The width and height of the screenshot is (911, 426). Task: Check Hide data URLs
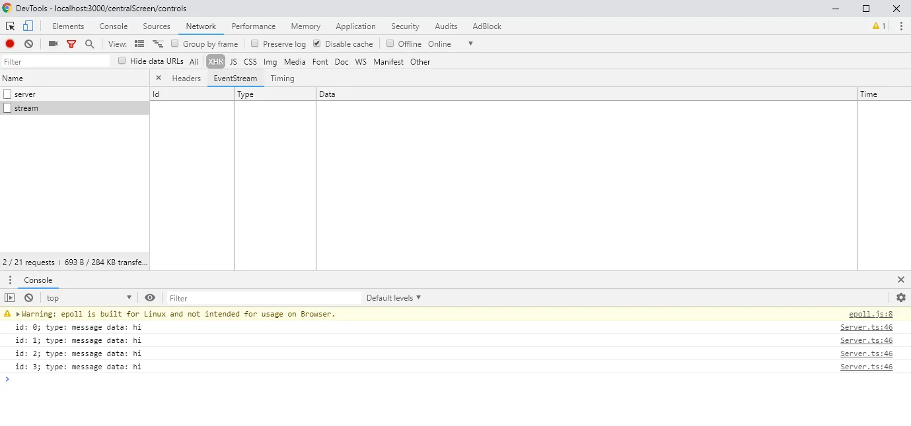click(122, 61)
